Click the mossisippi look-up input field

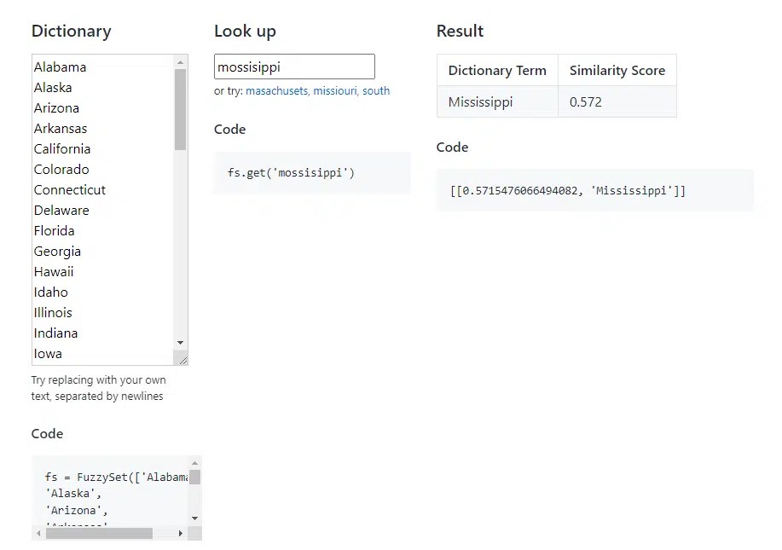point(294,66)
